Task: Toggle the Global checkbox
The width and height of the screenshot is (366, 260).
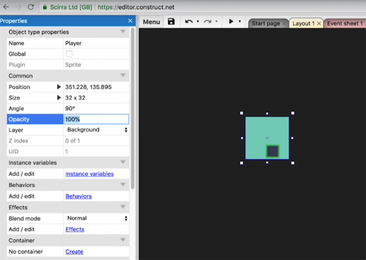Action: 69,54
